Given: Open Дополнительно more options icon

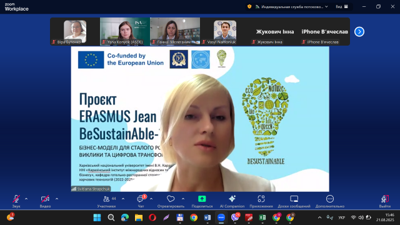Looking at the screenshot, I should (330, 201).
